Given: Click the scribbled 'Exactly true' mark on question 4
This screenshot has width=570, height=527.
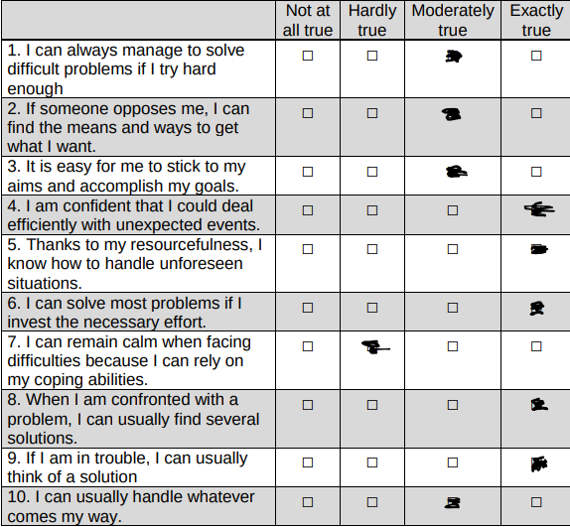Looking at the screenshot, I should 539,209.
